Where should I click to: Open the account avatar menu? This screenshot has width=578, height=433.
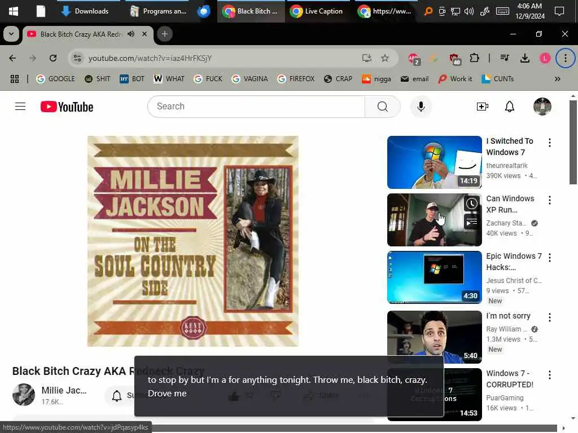tap(542, 107)
